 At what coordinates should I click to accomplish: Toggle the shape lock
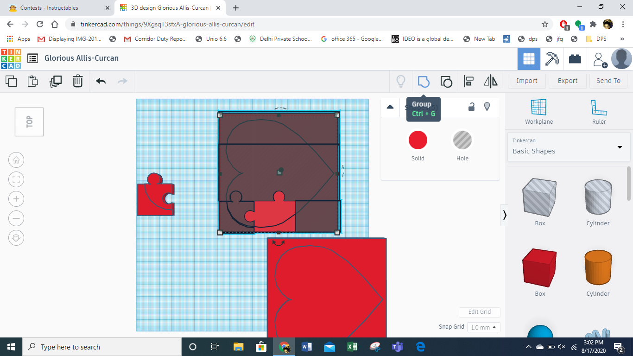pyautogui.click(x=471, y=107)
